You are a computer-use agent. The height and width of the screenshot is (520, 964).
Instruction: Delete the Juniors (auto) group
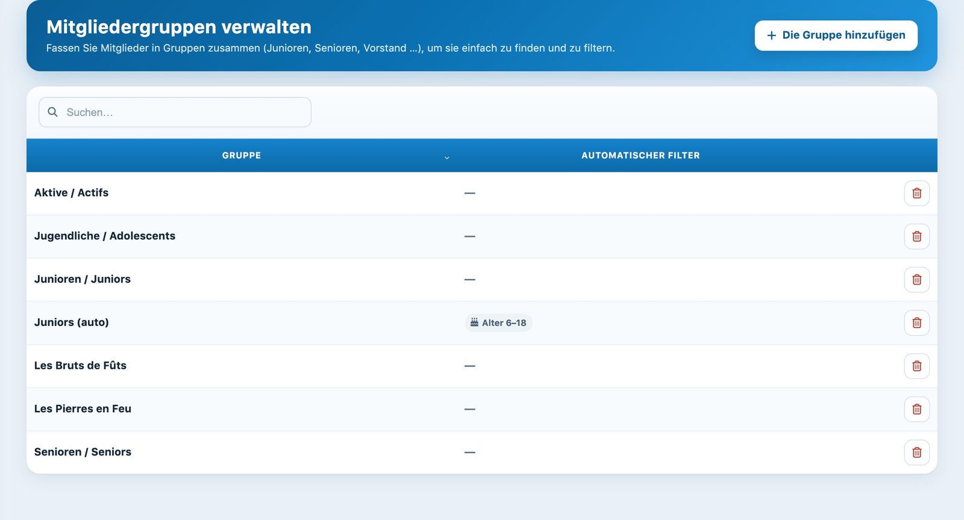[916, 323]
